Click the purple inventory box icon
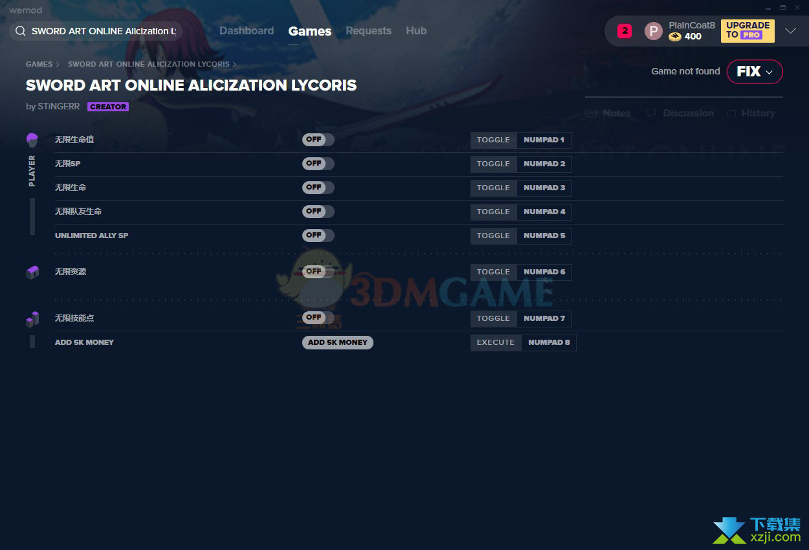Viewport: 809px width, 550px height. [32, 272]
